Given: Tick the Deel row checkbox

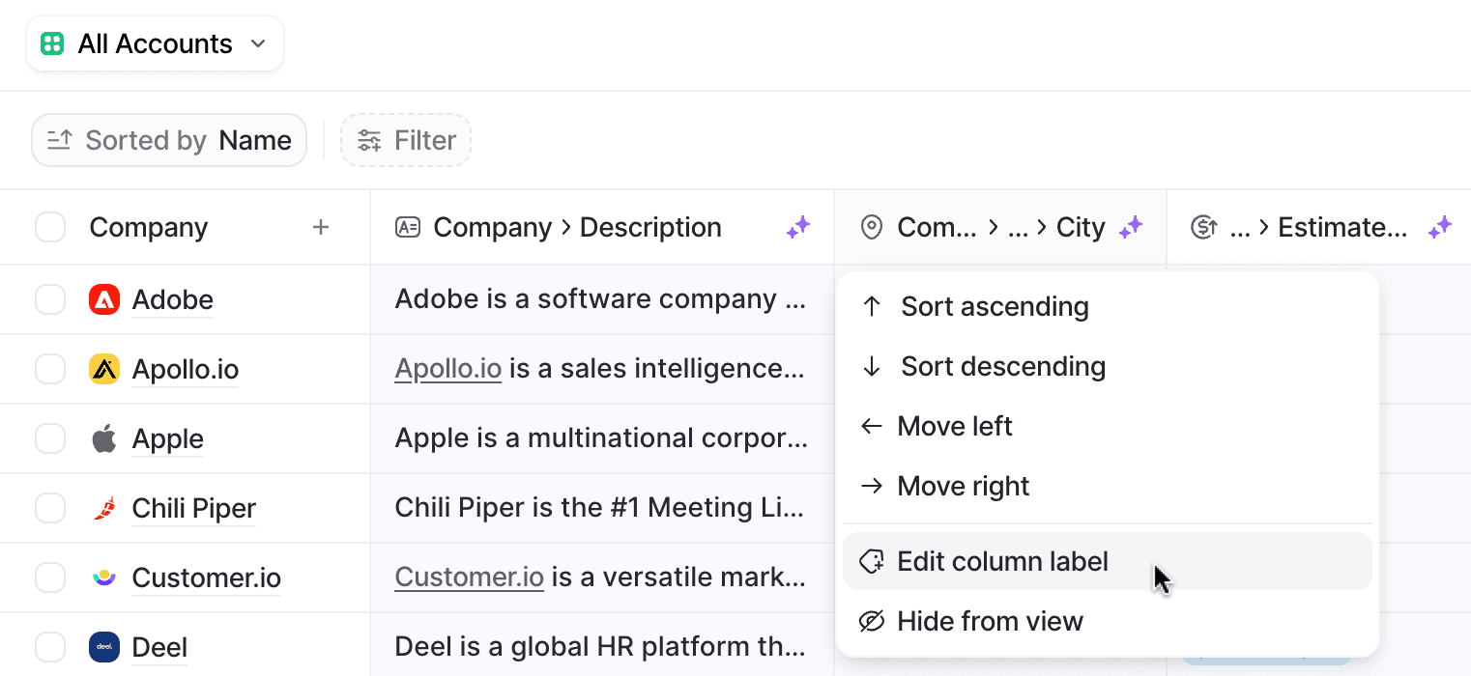Looking at the screenshot, I should pos(50,647).
